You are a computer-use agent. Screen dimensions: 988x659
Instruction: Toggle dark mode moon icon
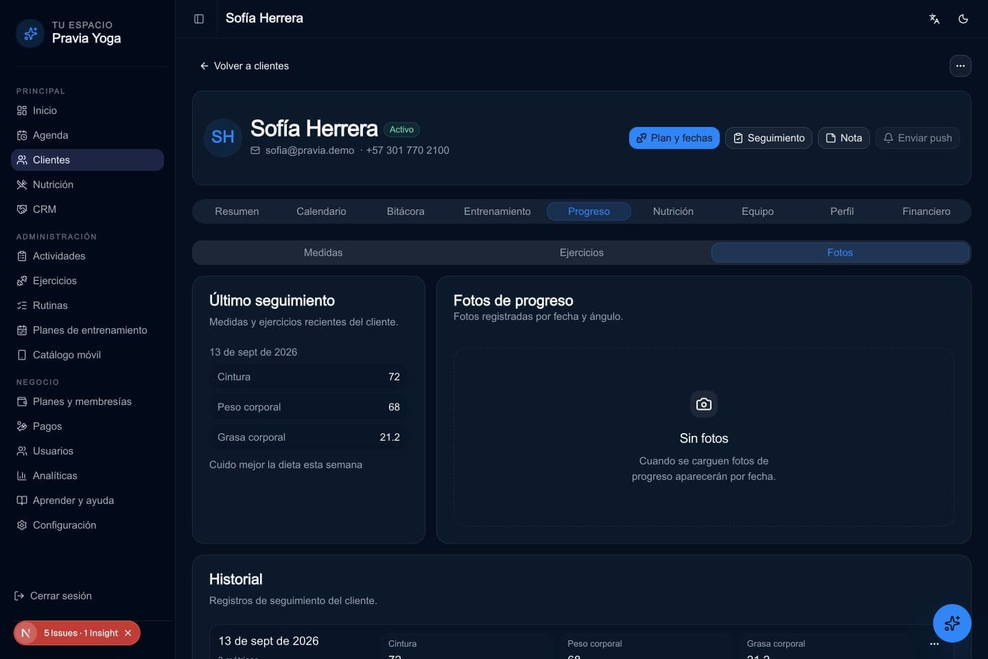click(963, 19)
